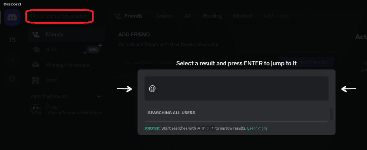Open the Blocked users tab
The width and height of the screenshot is (367, 150).
pos(243,16)
